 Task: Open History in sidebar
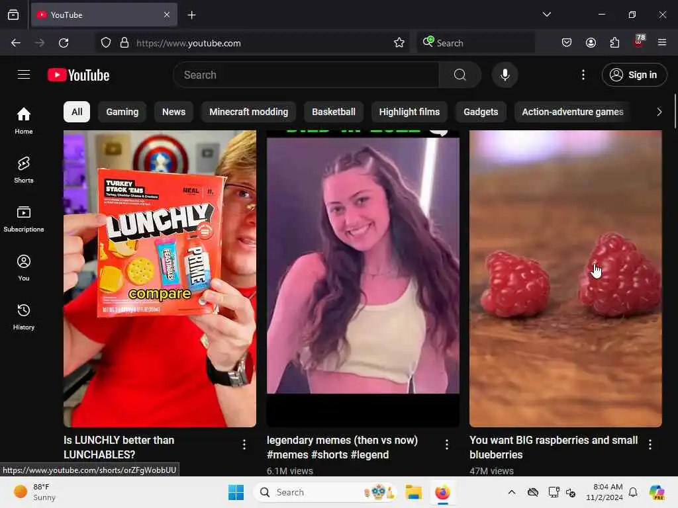click(24, 317)
